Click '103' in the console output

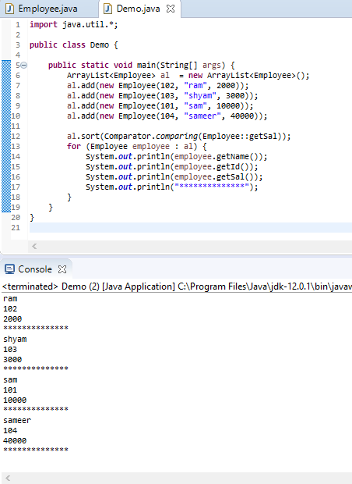pos(10,350)
